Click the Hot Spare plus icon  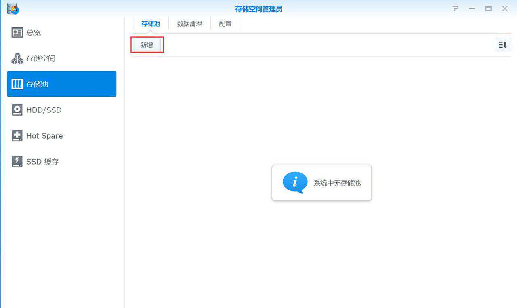[x=17, y=136]
